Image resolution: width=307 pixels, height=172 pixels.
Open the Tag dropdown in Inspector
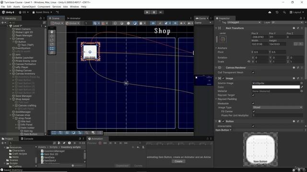pos(244,22)
